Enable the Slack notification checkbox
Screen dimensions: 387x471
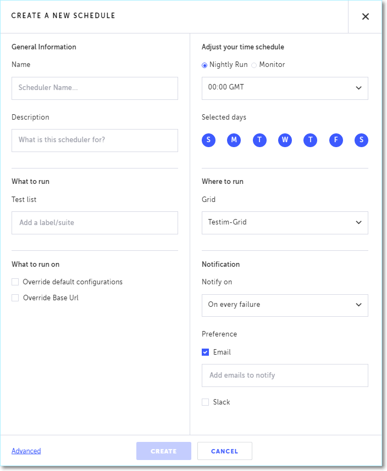pos(206,402)
